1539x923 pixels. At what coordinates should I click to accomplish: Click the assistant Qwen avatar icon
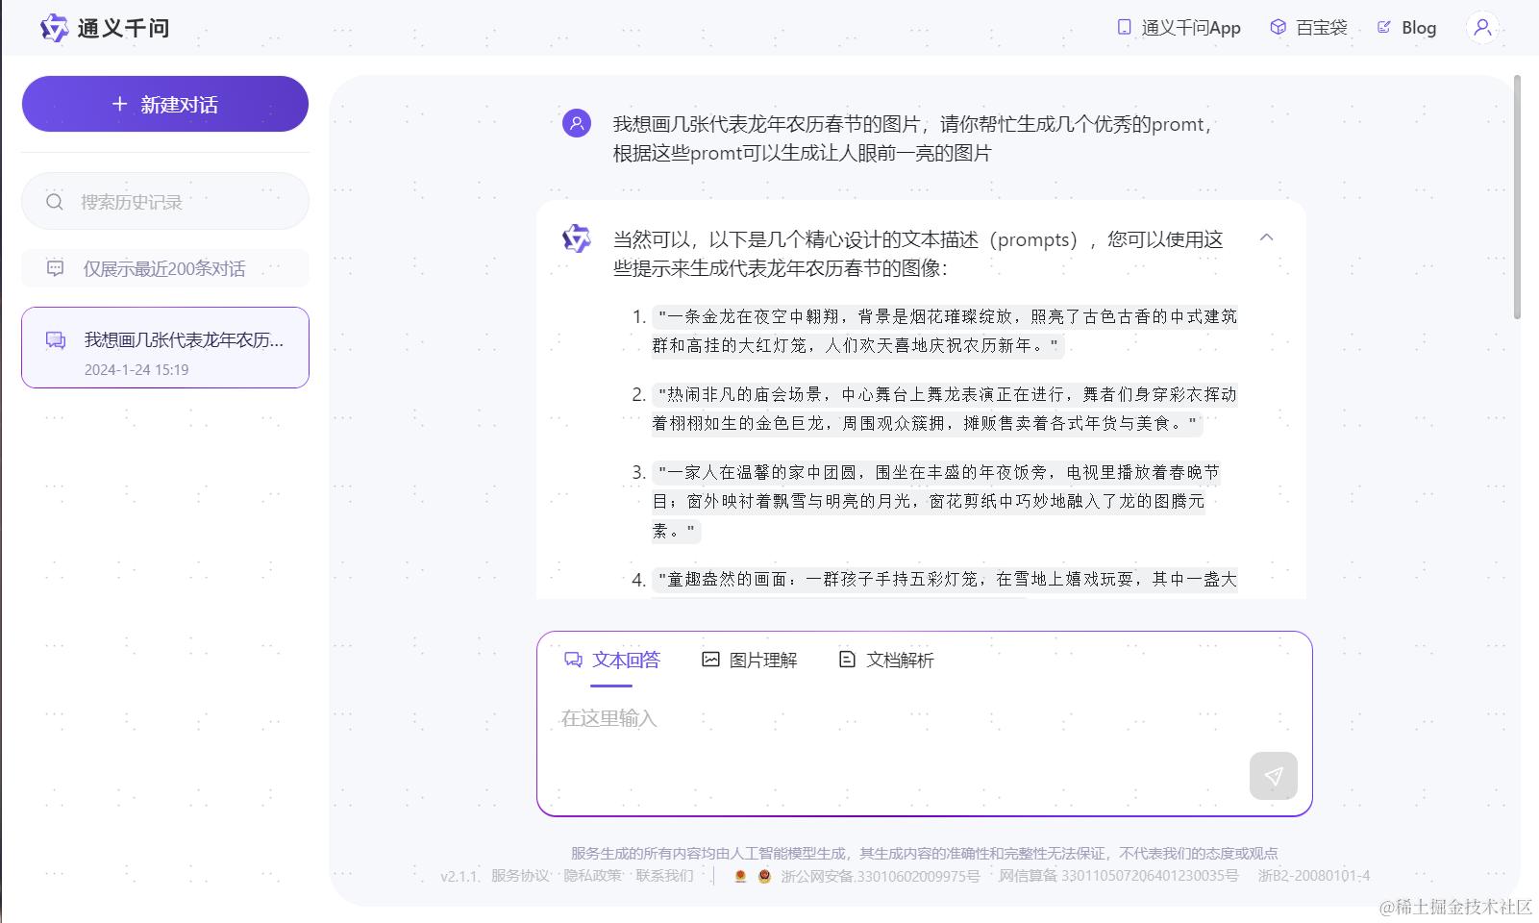[x=577, y=238]
